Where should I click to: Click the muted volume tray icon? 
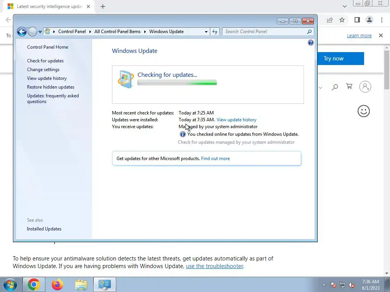click(x=352, y=285)
